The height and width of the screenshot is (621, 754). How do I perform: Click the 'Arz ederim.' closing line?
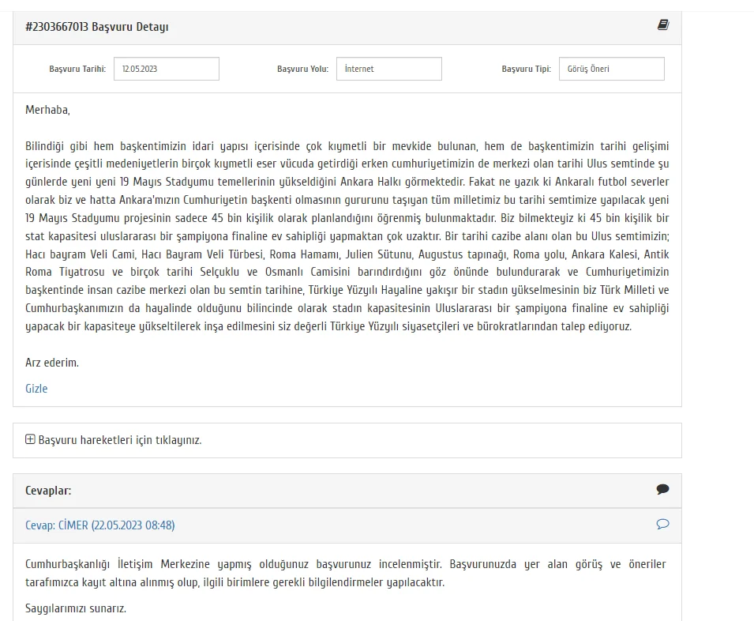(x=52, y=363)
